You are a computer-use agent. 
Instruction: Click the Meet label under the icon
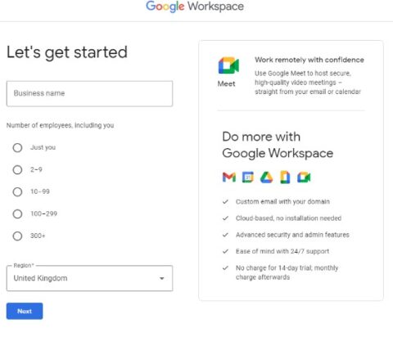point(226,83)
